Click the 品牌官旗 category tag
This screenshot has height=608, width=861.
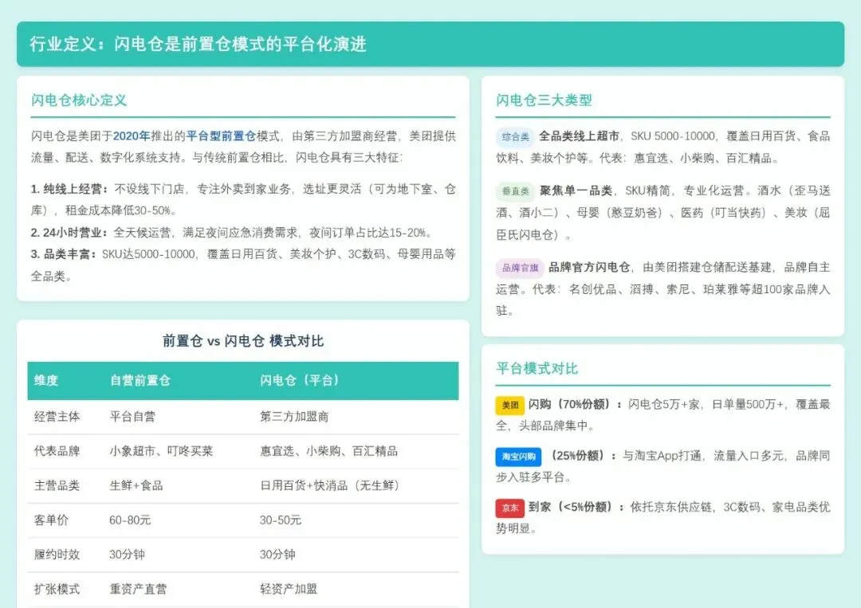pos(520,268)
